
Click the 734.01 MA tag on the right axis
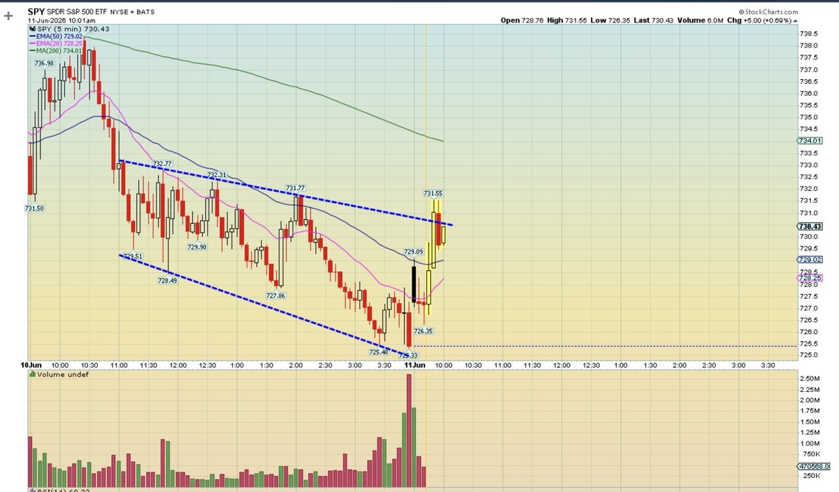(809, 141)
